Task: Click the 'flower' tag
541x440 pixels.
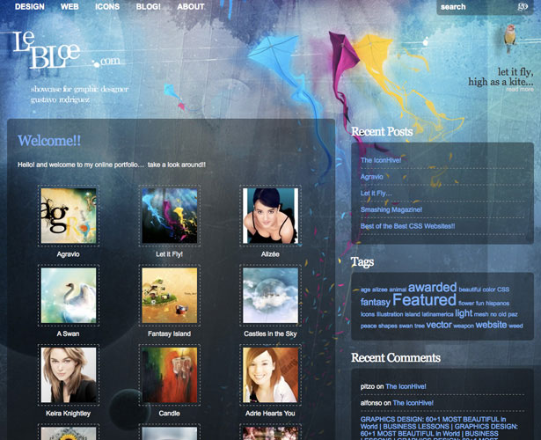Action: coord(466,304)
